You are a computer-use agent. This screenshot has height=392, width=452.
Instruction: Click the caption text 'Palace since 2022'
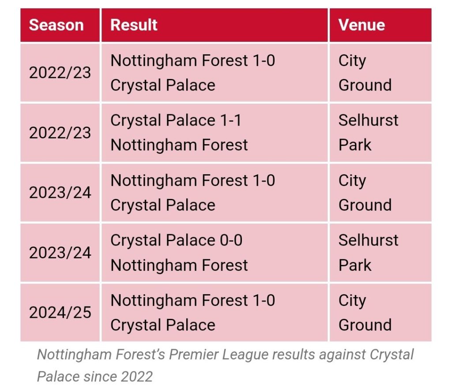point(95,377)
